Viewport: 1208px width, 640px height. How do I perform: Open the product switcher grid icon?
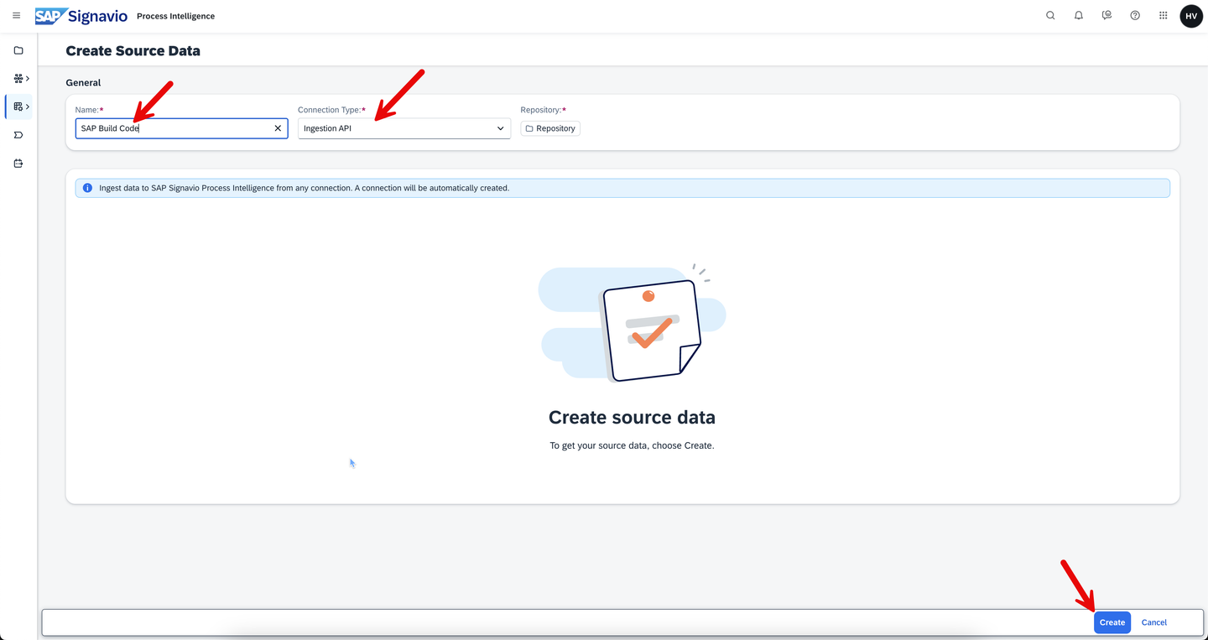(x=1163, y=16)
